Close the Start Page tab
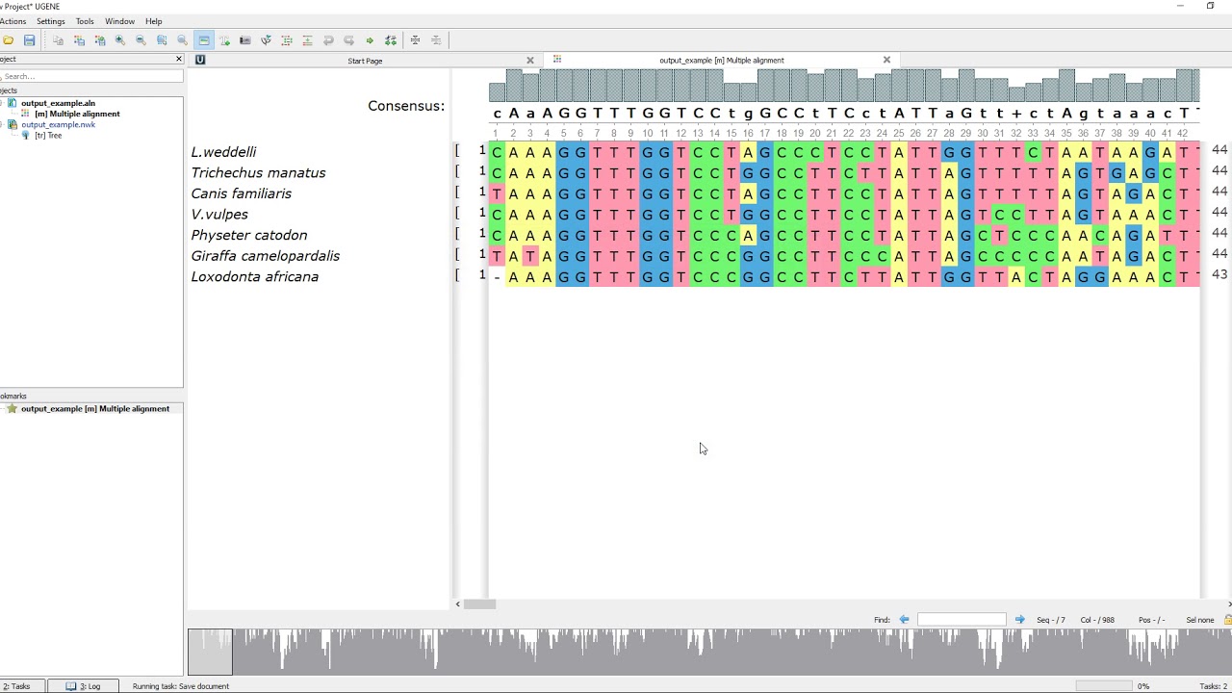The width and height of the screenshot is (1232, 693). click(529, 60)
